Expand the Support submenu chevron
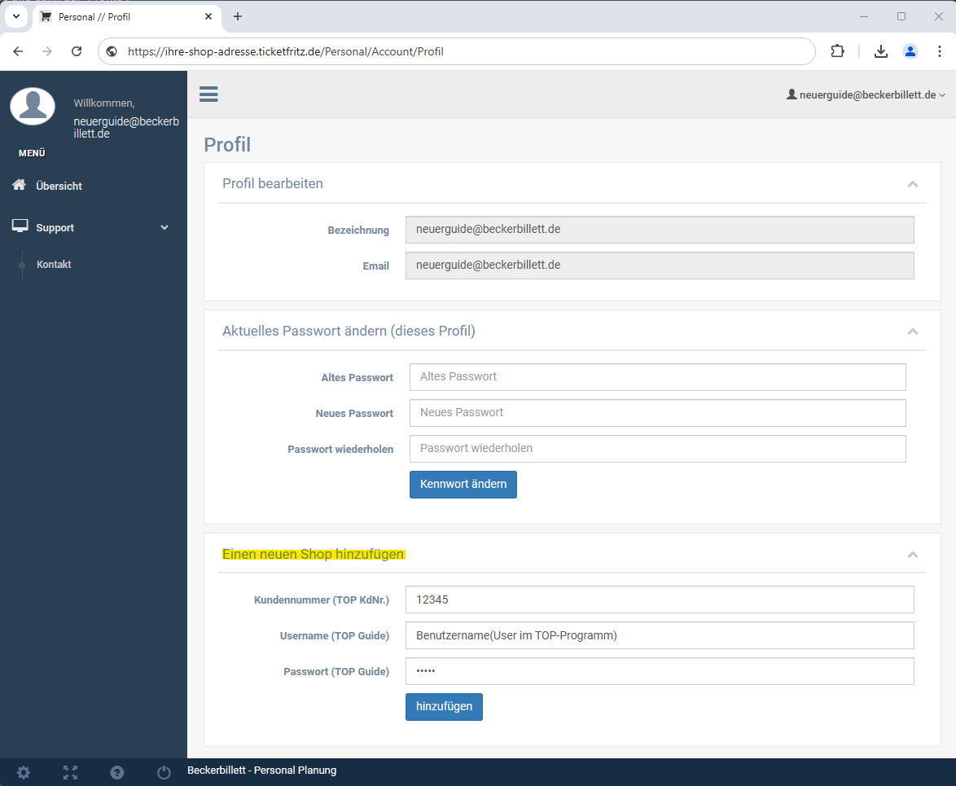The width and height of the screenshot is (956, 786). 164,227
